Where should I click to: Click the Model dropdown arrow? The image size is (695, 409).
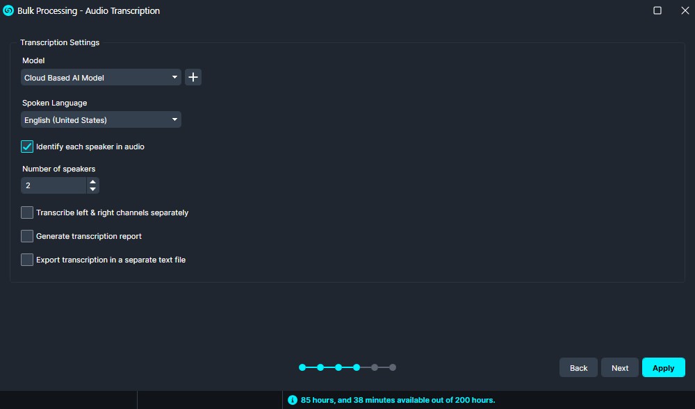(x=174, y=77)
